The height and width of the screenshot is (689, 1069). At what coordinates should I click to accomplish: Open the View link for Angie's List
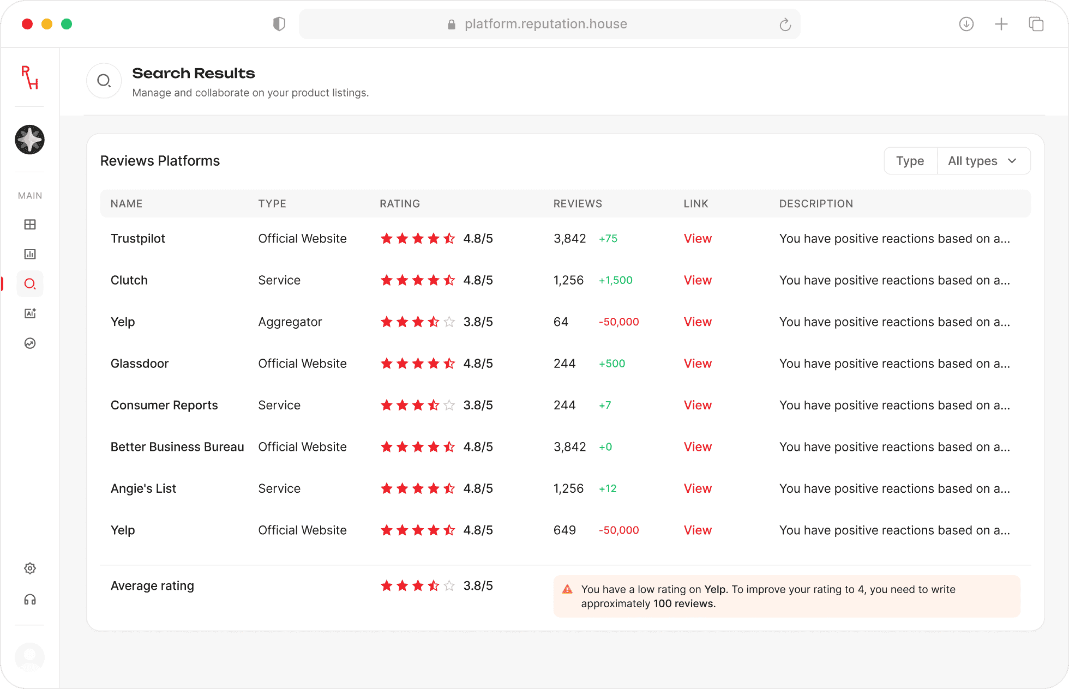click(698, 489)
